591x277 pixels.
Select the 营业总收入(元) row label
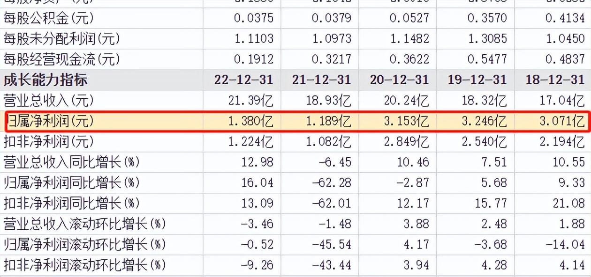(x=49, y=100)
